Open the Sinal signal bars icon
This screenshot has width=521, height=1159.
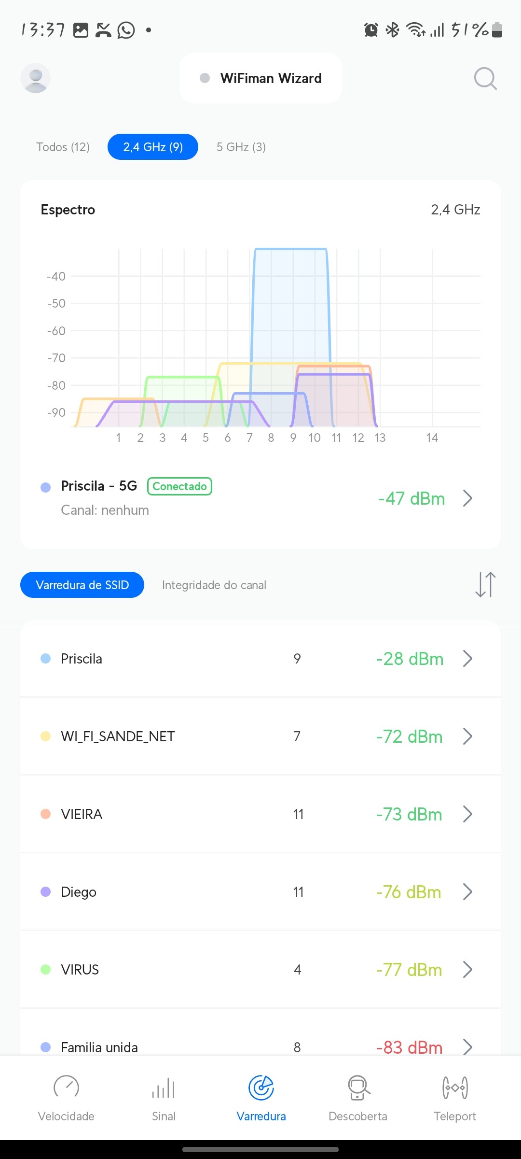(164, 1088)
